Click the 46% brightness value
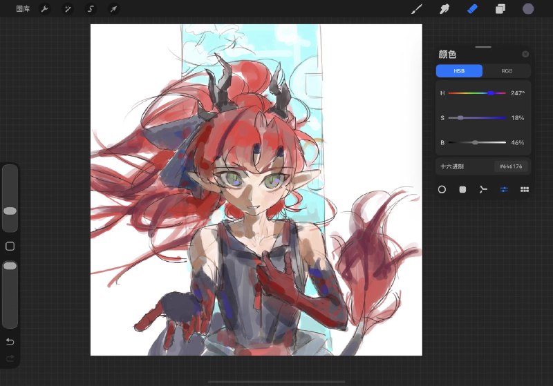 click(518, 142)
